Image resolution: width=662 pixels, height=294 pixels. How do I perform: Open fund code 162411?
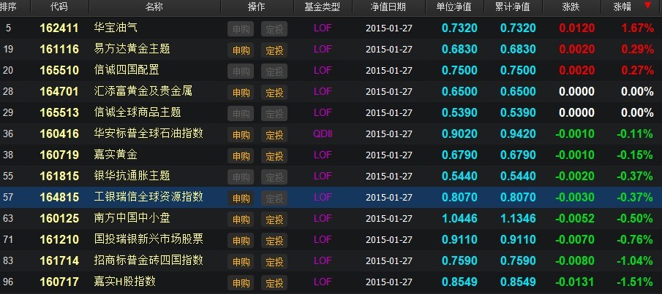coord(59,28)
